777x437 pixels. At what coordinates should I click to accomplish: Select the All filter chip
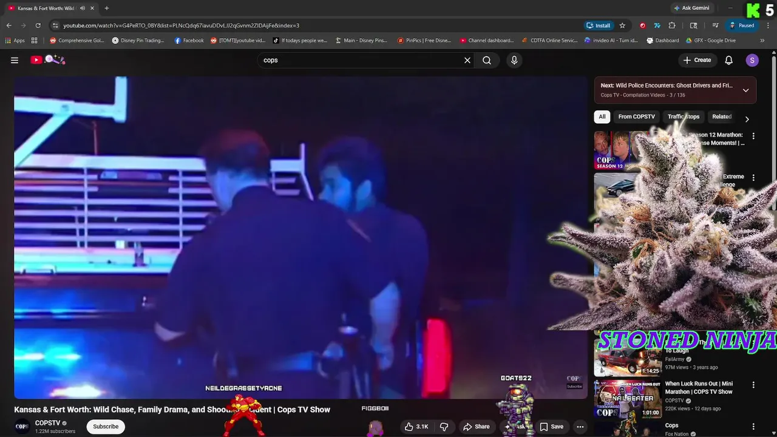pos(602,117)
